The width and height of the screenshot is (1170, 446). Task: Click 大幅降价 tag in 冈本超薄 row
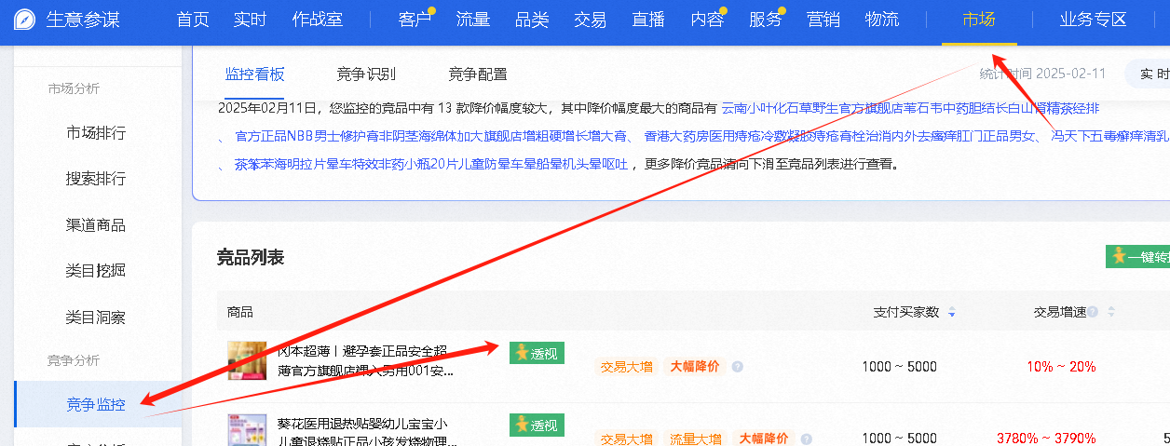(695, 367)
